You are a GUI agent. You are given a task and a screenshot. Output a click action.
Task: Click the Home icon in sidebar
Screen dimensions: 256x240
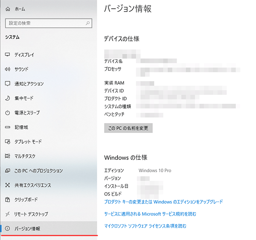coord(7,9)
